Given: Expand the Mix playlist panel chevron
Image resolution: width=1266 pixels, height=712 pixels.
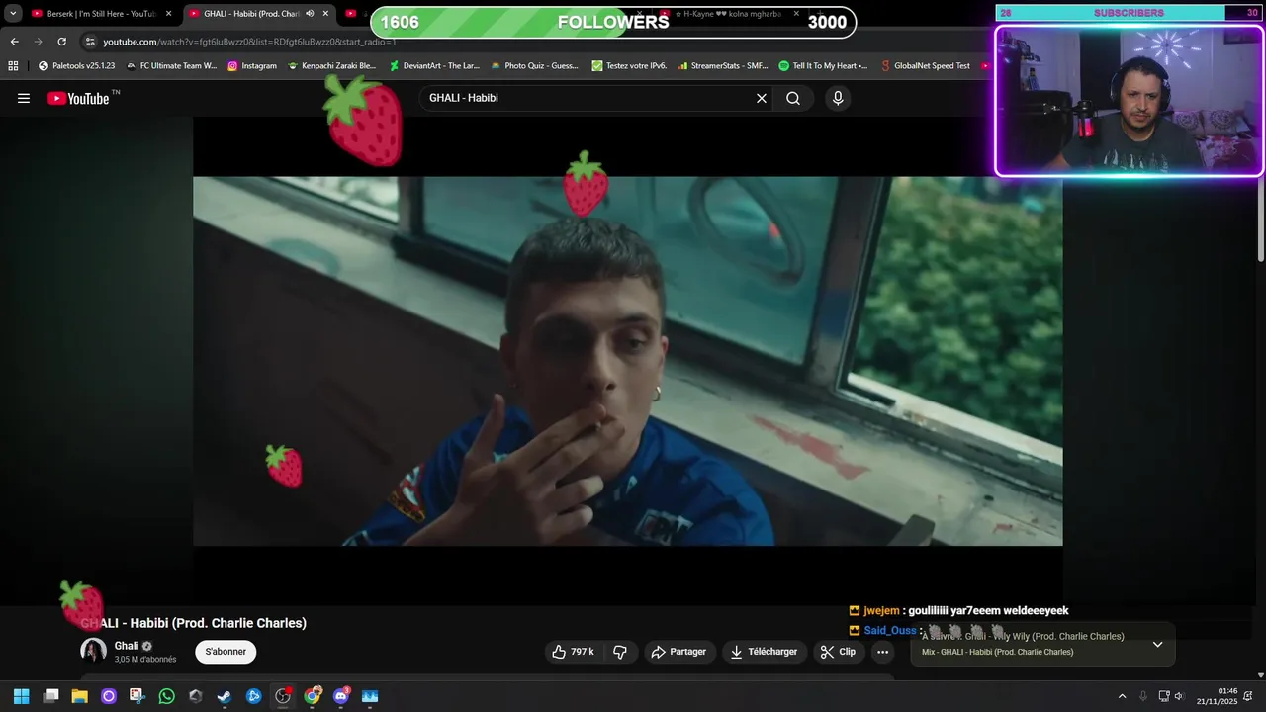Looking at the screenshot, I should [1157, 645].
